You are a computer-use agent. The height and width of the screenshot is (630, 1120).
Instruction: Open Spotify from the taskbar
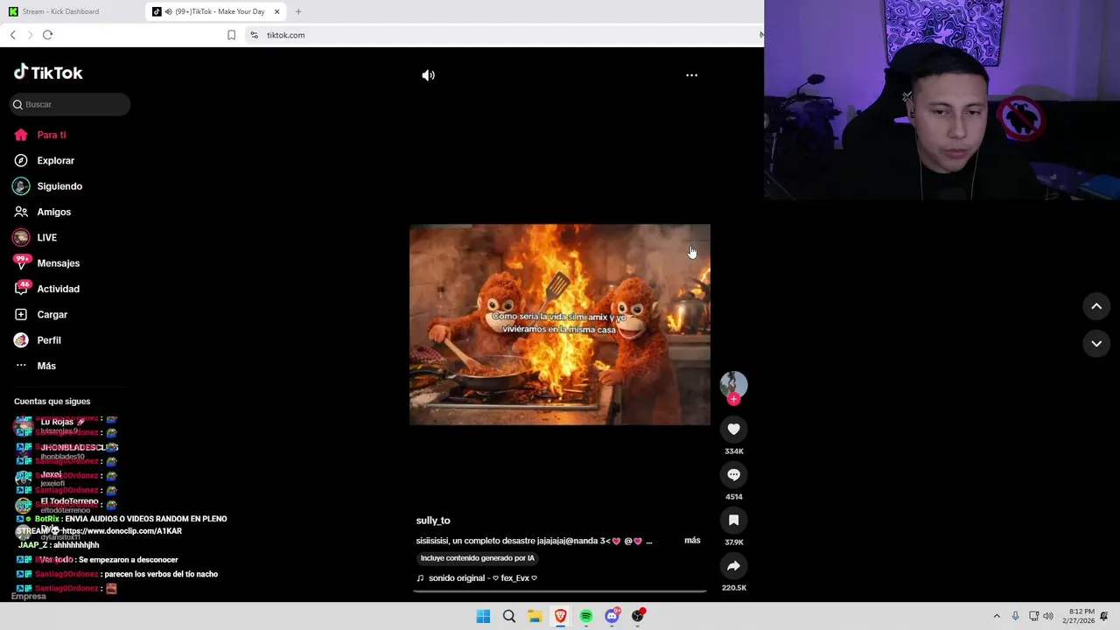(586, 616)
